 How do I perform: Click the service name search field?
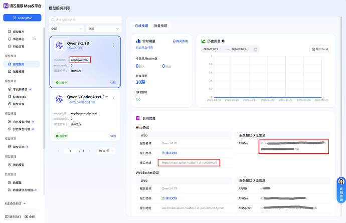[85, 20]
